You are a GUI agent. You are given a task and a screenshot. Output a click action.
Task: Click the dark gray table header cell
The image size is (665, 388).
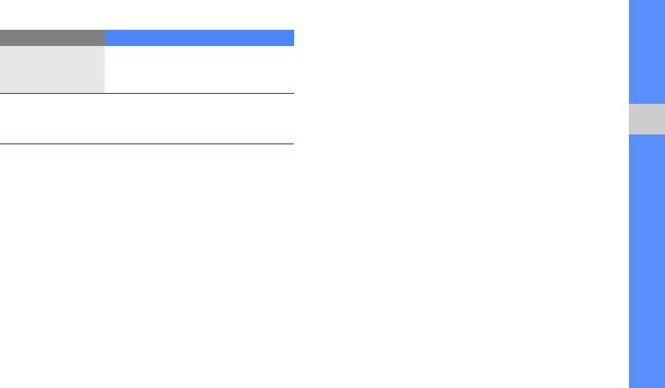point(51,38)
